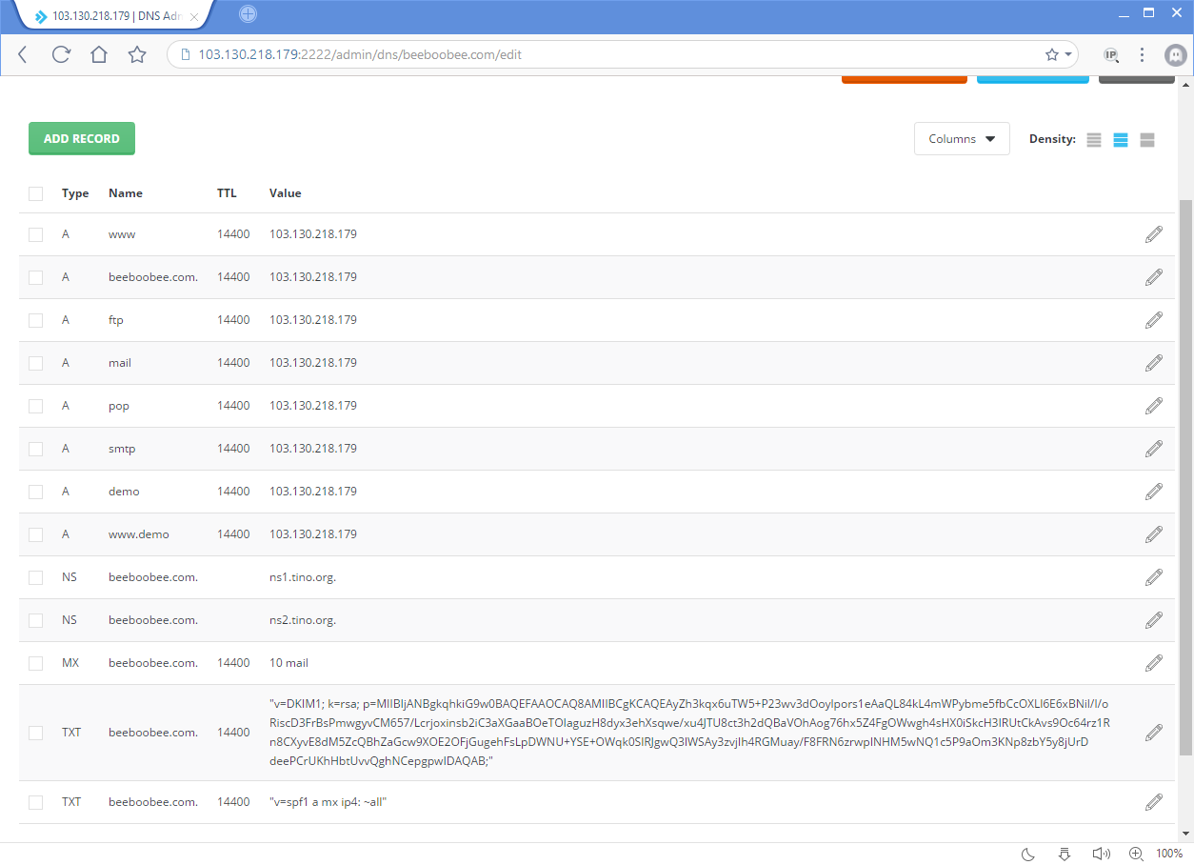Edit the MX record with pencil icon
Screen dimensions: 1194x865
pyautogui.click(x=1153, y=663)
